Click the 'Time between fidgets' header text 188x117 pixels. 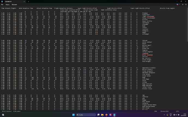point(9,8)
